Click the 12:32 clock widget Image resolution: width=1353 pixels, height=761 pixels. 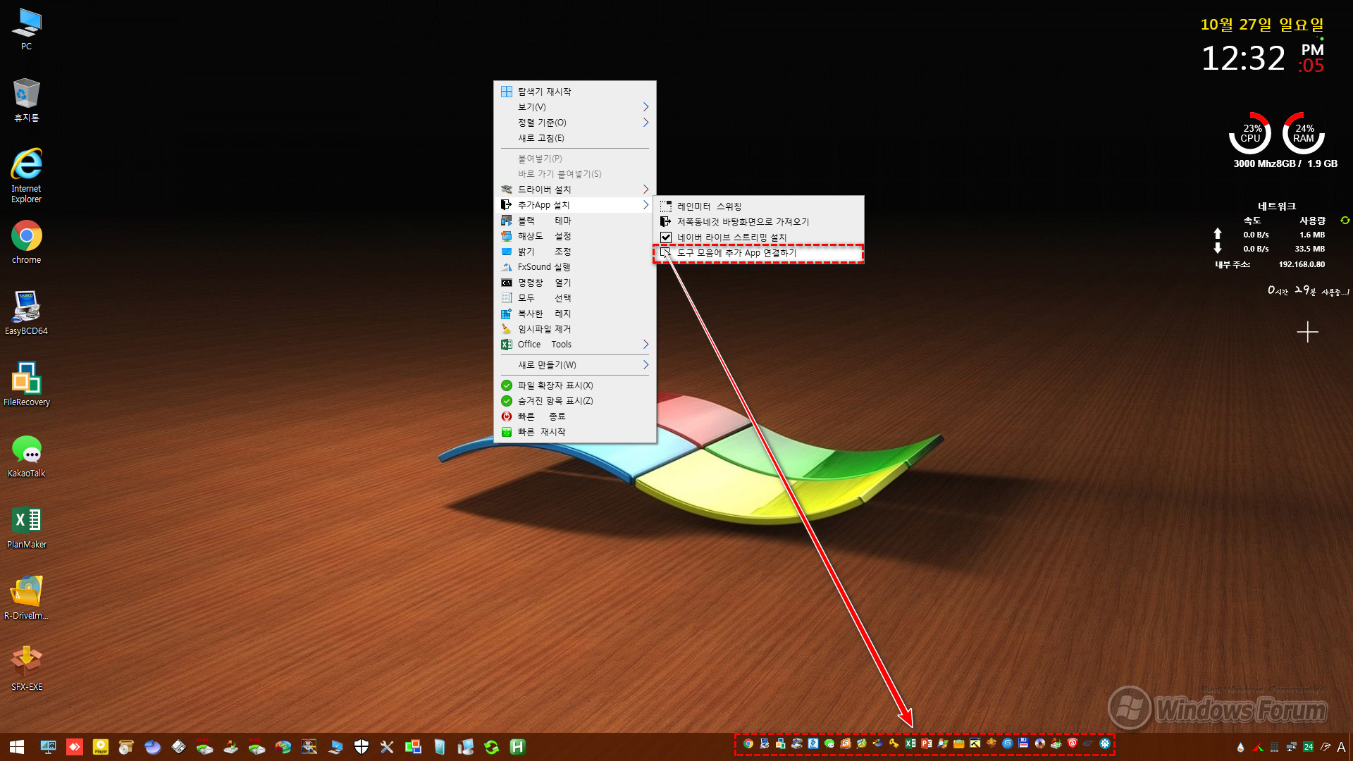coord(1243,58)
